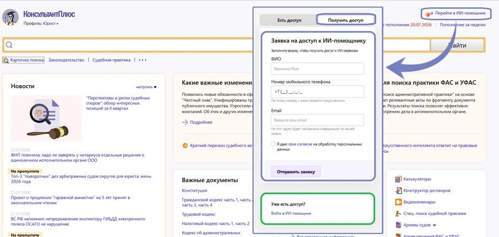Click the arrow icon beside Подробнее
The height and width of the screenshot is (237, 499).
[x=185, y=122]
